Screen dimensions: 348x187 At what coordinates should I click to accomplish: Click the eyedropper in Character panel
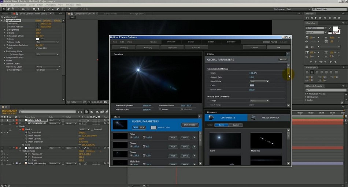330,28
